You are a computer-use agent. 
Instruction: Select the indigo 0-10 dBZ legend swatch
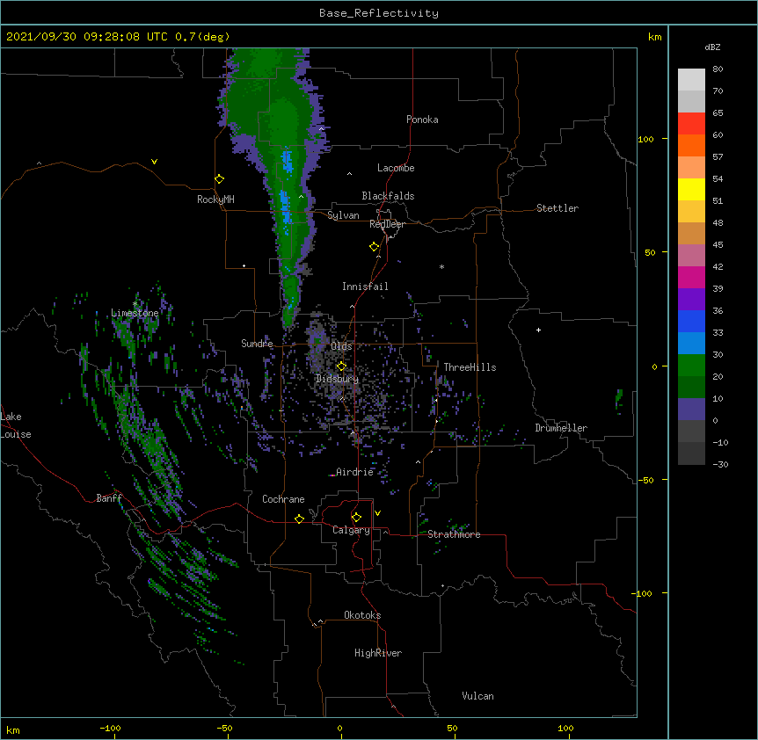[x=691, y=410]
